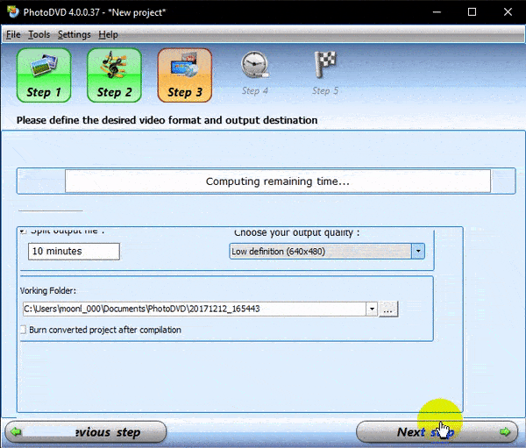
Task: Click the Computing remaining time progress bar
Action: pos(278,181)
